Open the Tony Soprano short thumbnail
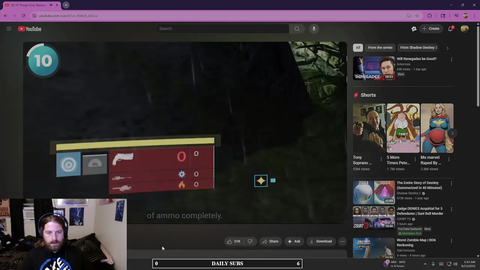 369,128
